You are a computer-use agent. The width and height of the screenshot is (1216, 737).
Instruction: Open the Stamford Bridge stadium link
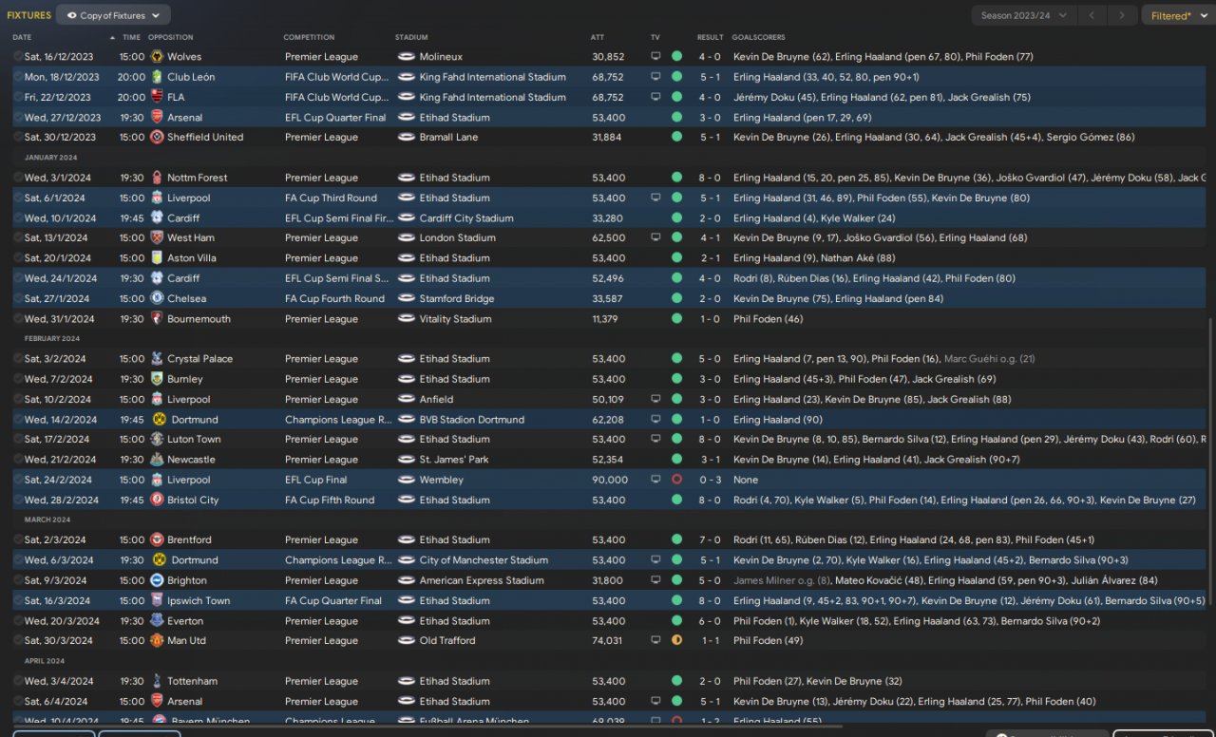pyautogui.click(x=457, y=298)
